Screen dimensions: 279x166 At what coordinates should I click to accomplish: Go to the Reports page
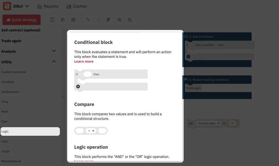tap(48, 6)
